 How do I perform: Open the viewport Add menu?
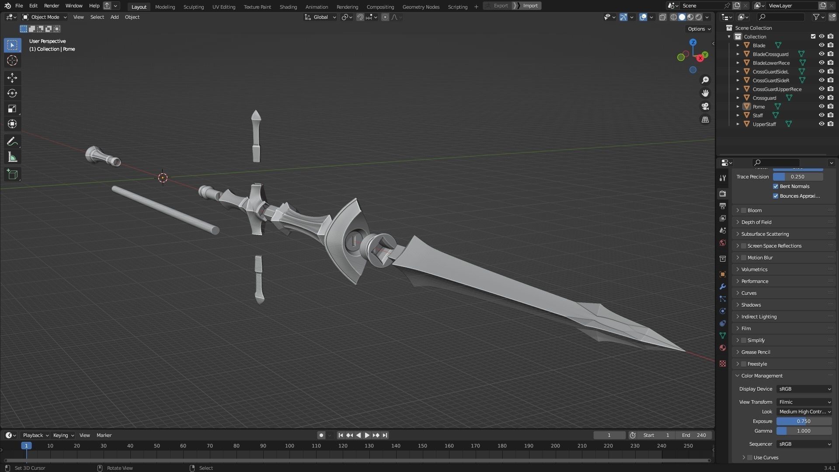115,17
